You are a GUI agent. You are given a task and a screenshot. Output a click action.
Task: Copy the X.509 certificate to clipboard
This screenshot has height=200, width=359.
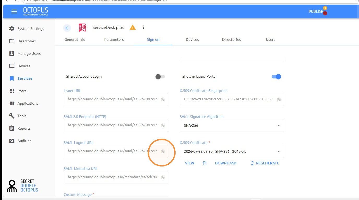205,163
